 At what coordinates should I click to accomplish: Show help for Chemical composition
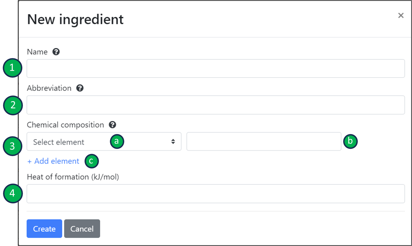[112, 125]
